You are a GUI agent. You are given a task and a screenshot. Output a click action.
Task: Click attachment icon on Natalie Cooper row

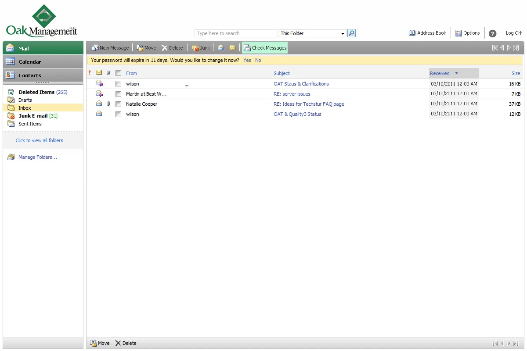point(108,104)
